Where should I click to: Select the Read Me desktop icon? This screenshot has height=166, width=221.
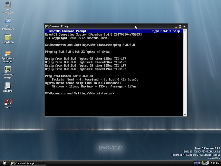point(8,87)
